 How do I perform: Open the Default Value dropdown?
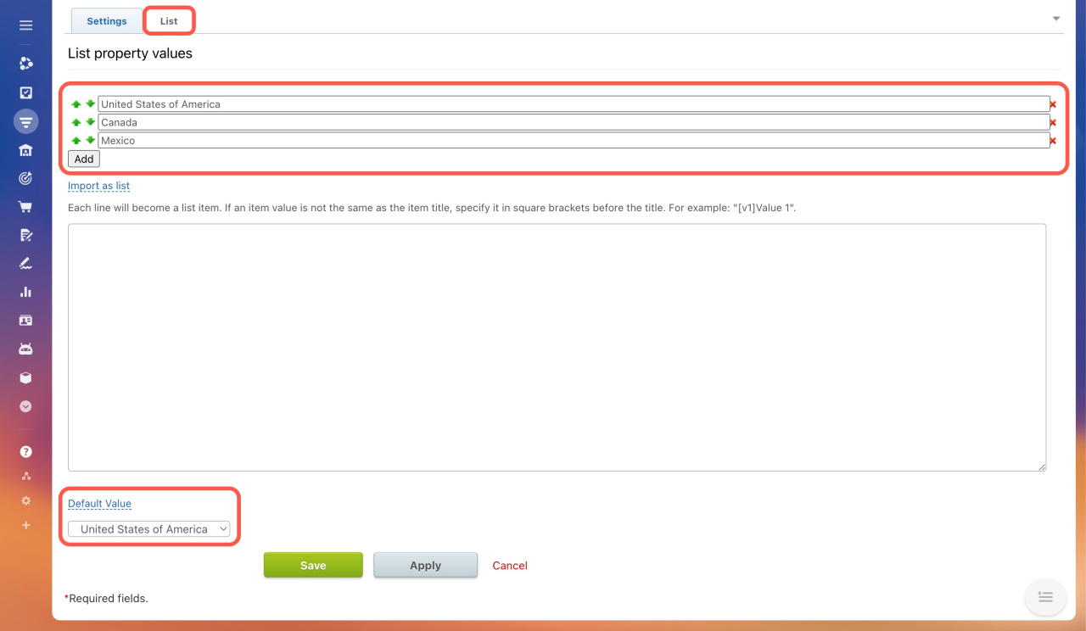click(x=149, y=529)
